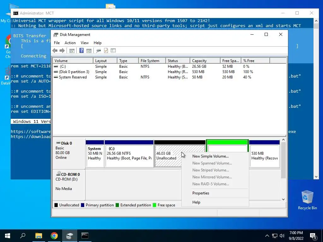323x242 pixels.
Task: Click the dark green Extended partition legend swatch
Action: coord(117,205)
